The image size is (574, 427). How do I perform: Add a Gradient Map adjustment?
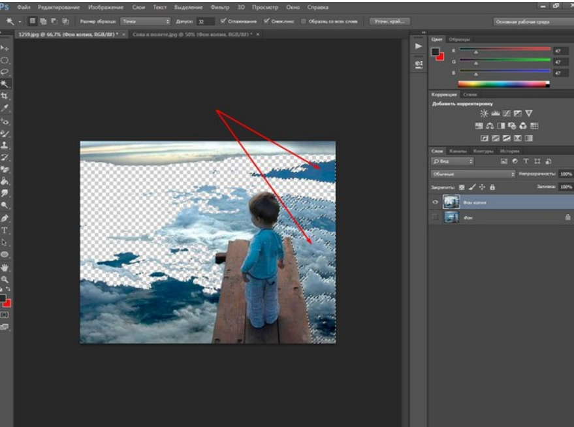(528, 138)
